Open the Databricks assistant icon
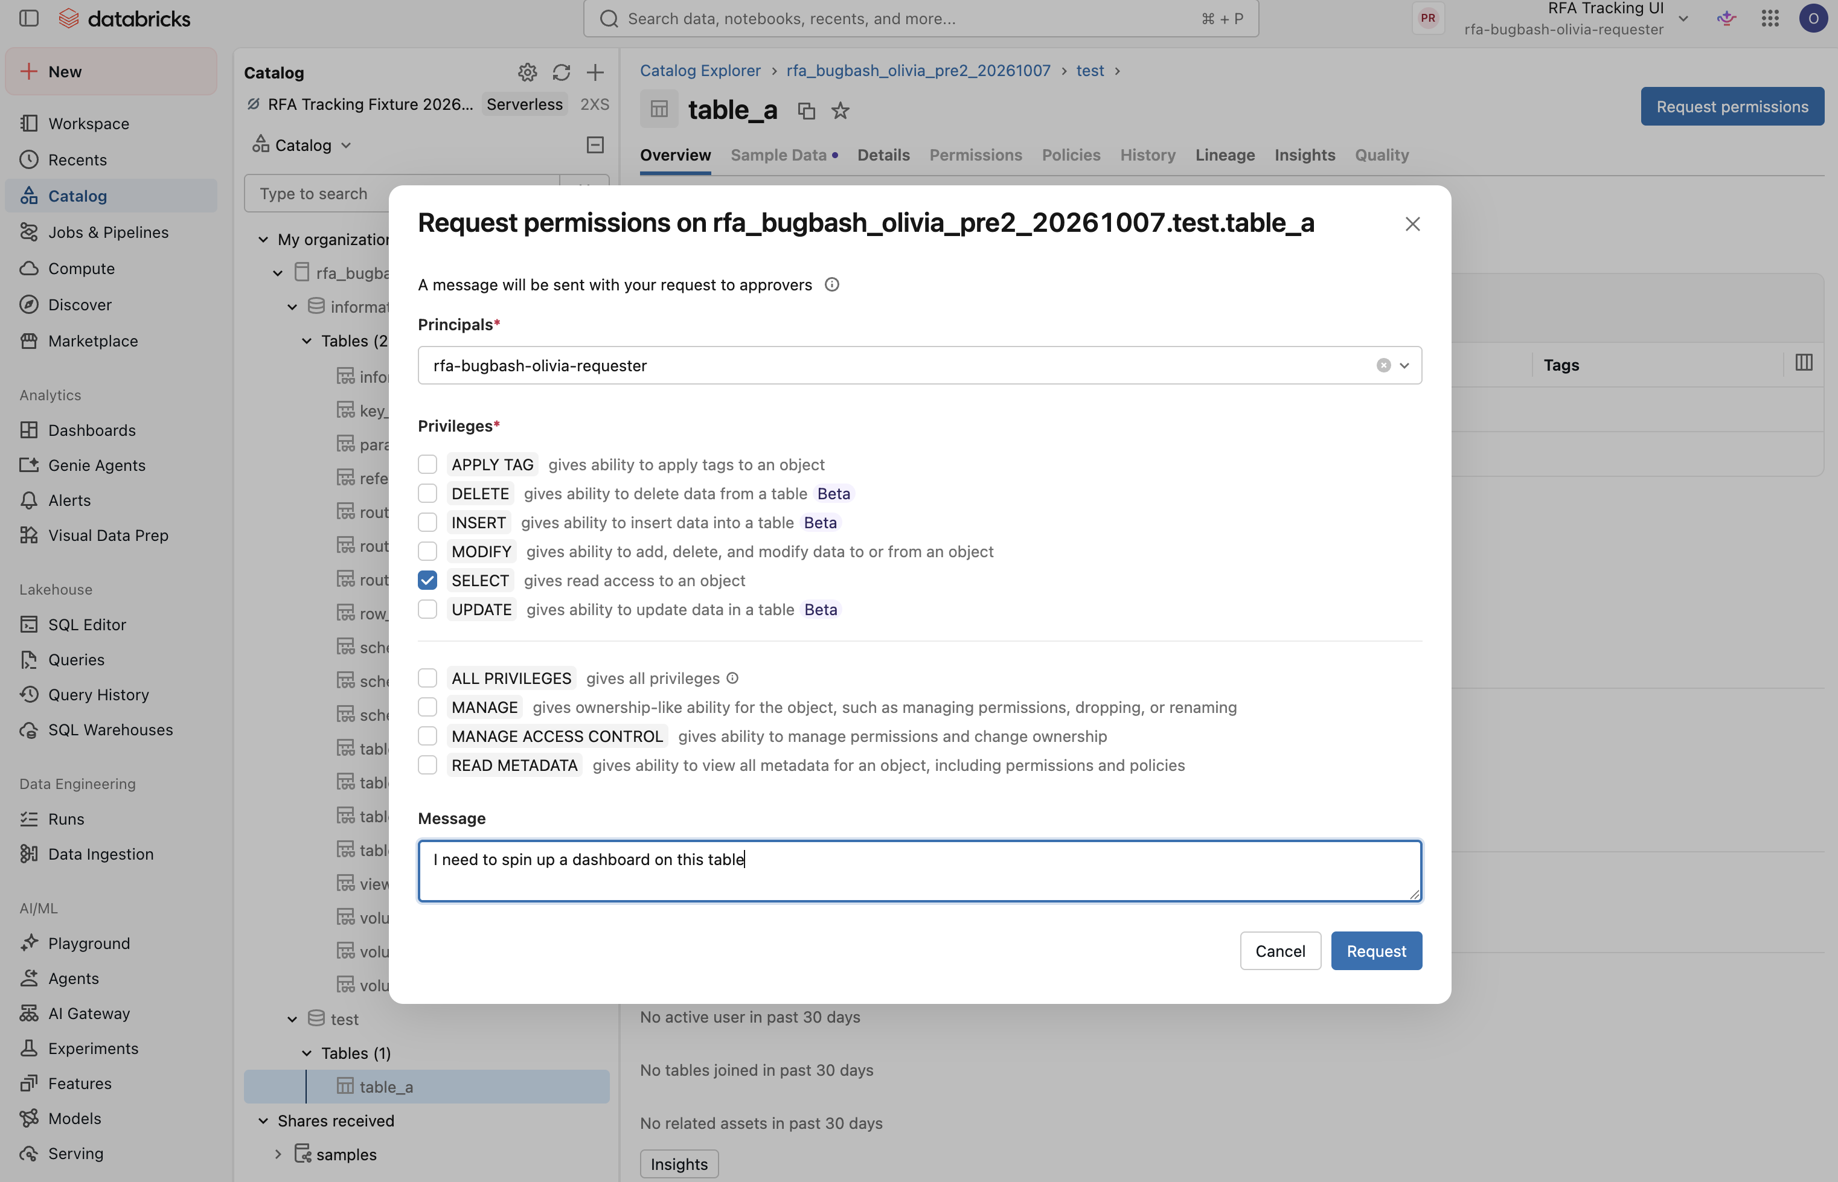Image resolution: width=1838 pixels, height=1182 pixels. (x=1727, y=19)
